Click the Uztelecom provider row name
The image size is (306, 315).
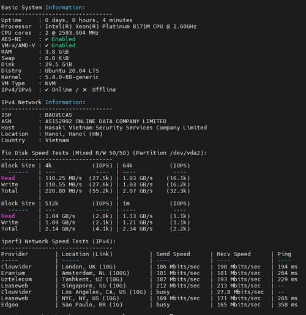17,279
